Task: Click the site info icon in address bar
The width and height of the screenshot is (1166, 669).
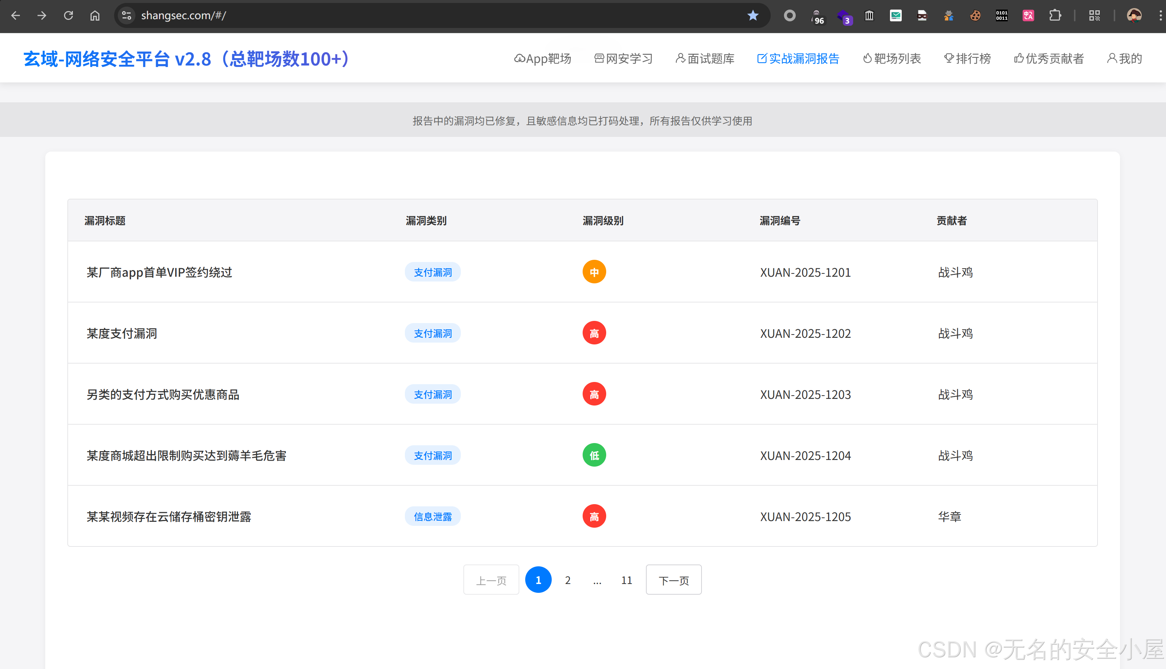Action: [126, 15]
